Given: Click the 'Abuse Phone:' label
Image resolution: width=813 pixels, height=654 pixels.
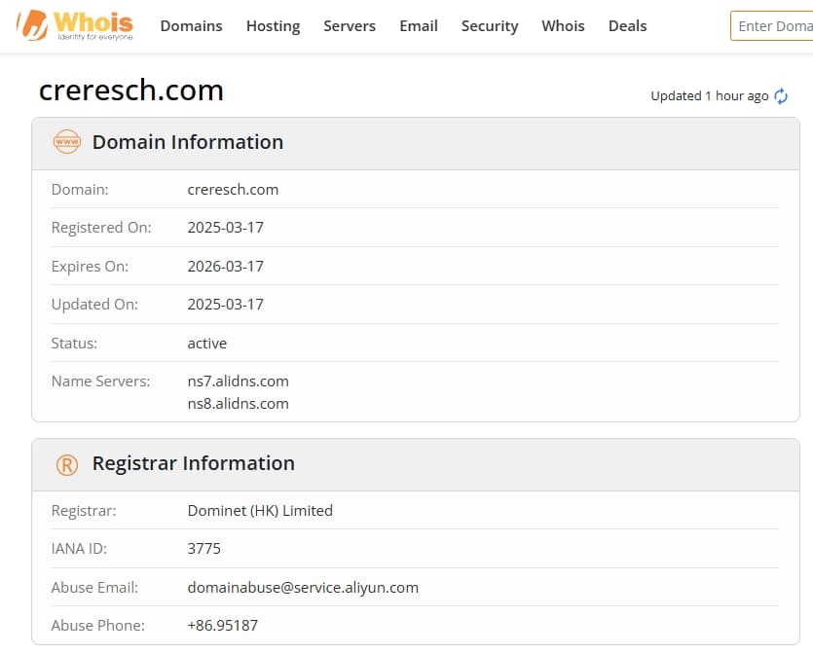Looking at the screenshot, I should point(98,626).
